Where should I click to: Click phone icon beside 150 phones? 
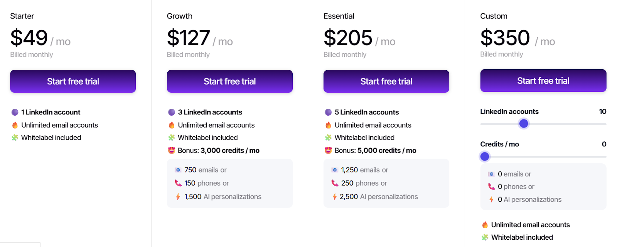pyautogui.click(x=178, y=183)
